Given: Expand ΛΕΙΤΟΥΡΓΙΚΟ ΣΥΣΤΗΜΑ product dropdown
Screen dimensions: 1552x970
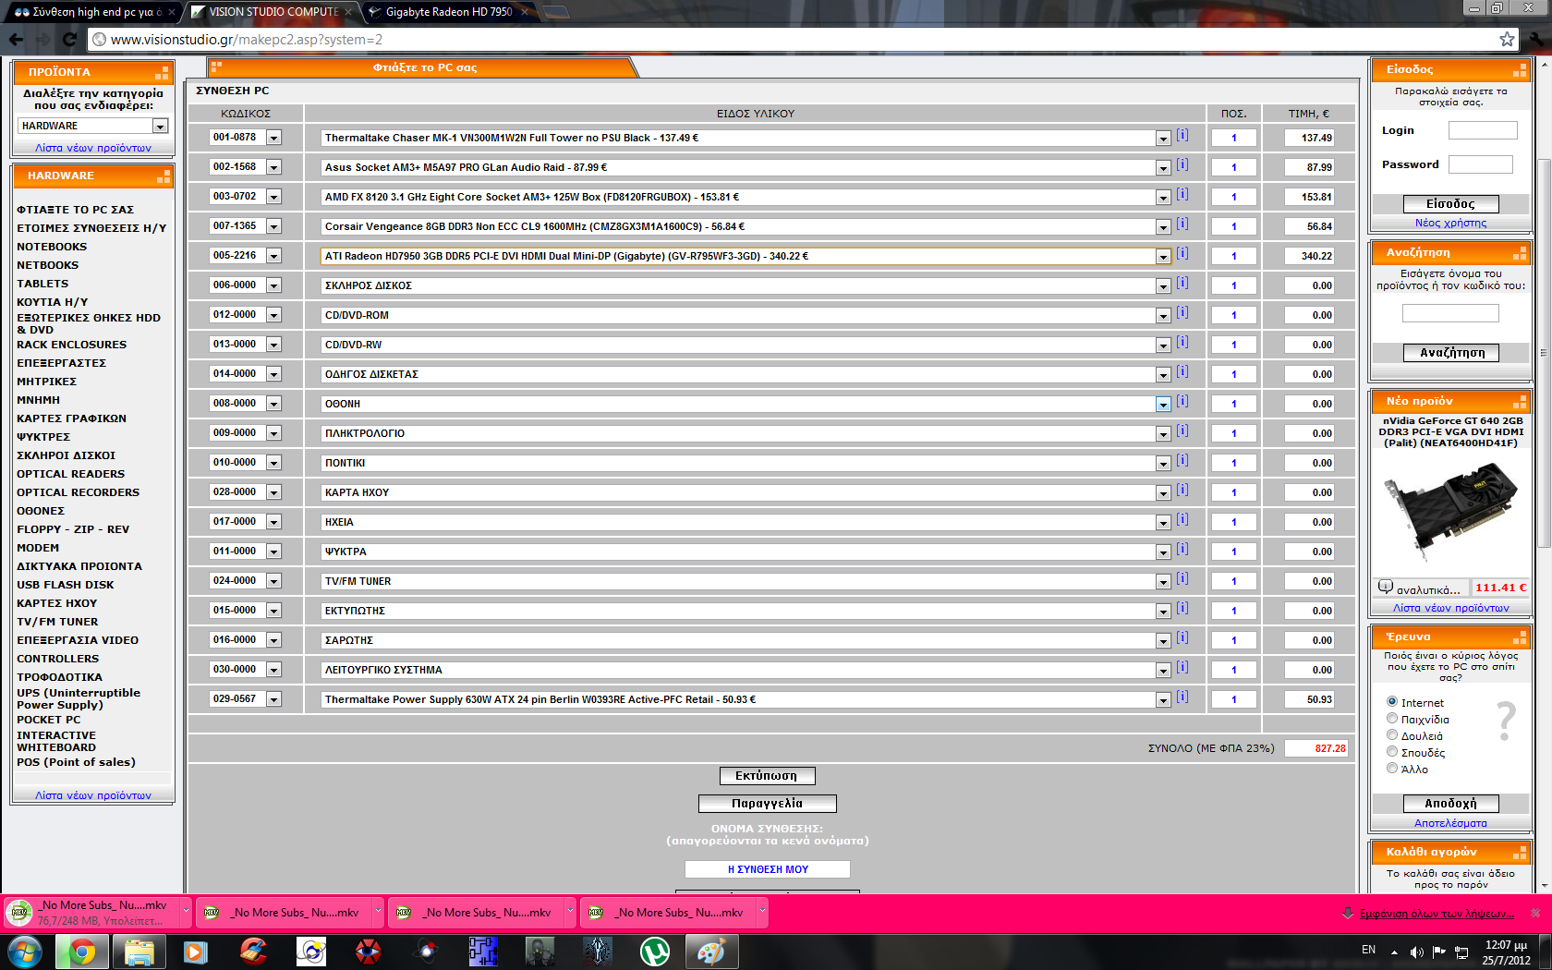Looking at the screenshot, I should pos(1163,671).
